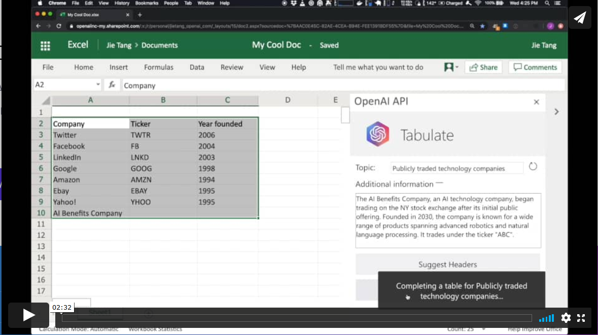Select the cell containing GOOG
This screenshot has height=335, width=598.
click(163, 168)
